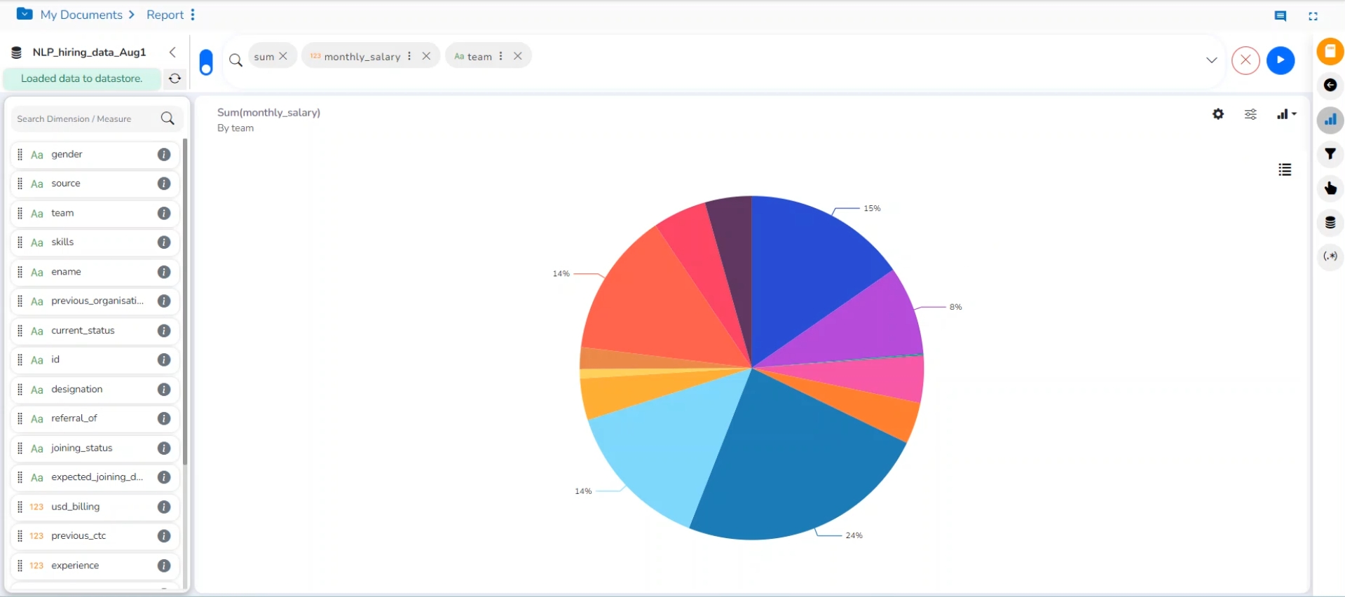Viewport: 1345px width, 597px height.
Task: Refresh the datastore
Action: click(x=175, y=78)
